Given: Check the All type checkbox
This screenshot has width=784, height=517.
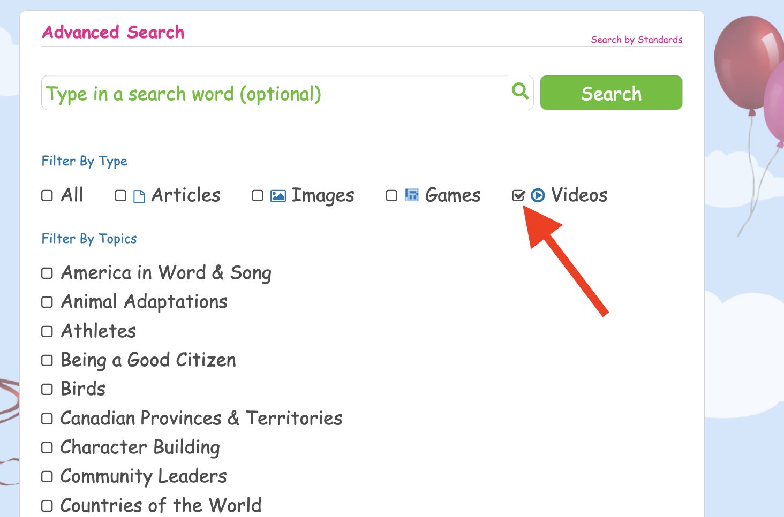Looking at the screenshot, I should (47, 196).
